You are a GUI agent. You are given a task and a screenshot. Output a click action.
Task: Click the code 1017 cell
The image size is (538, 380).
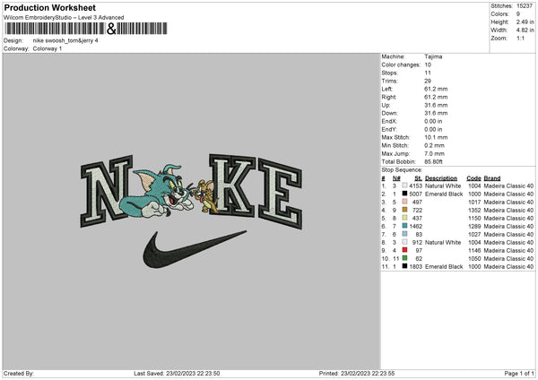[x=474, y=202]
